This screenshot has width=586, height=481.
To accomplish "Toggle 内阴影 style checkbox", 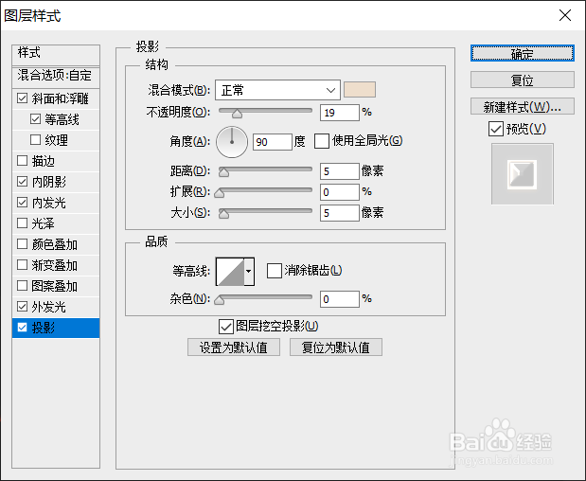I will pos(23,182).
